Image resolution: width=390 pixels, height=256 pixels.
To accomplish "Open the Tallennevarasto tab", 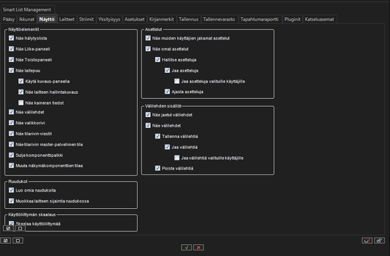I will [219, 19].
